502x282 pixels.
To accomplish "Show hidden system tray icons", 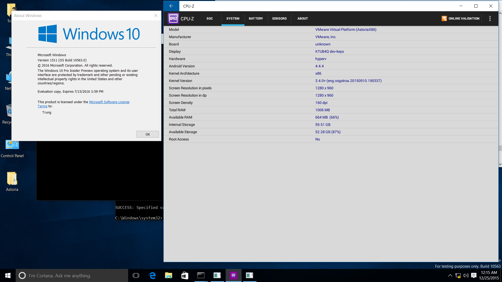I will [450, 275].
